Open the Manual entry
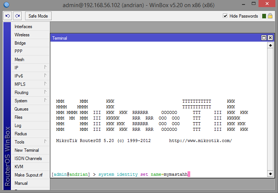This screenshot has width=278, height=193. 30,183
